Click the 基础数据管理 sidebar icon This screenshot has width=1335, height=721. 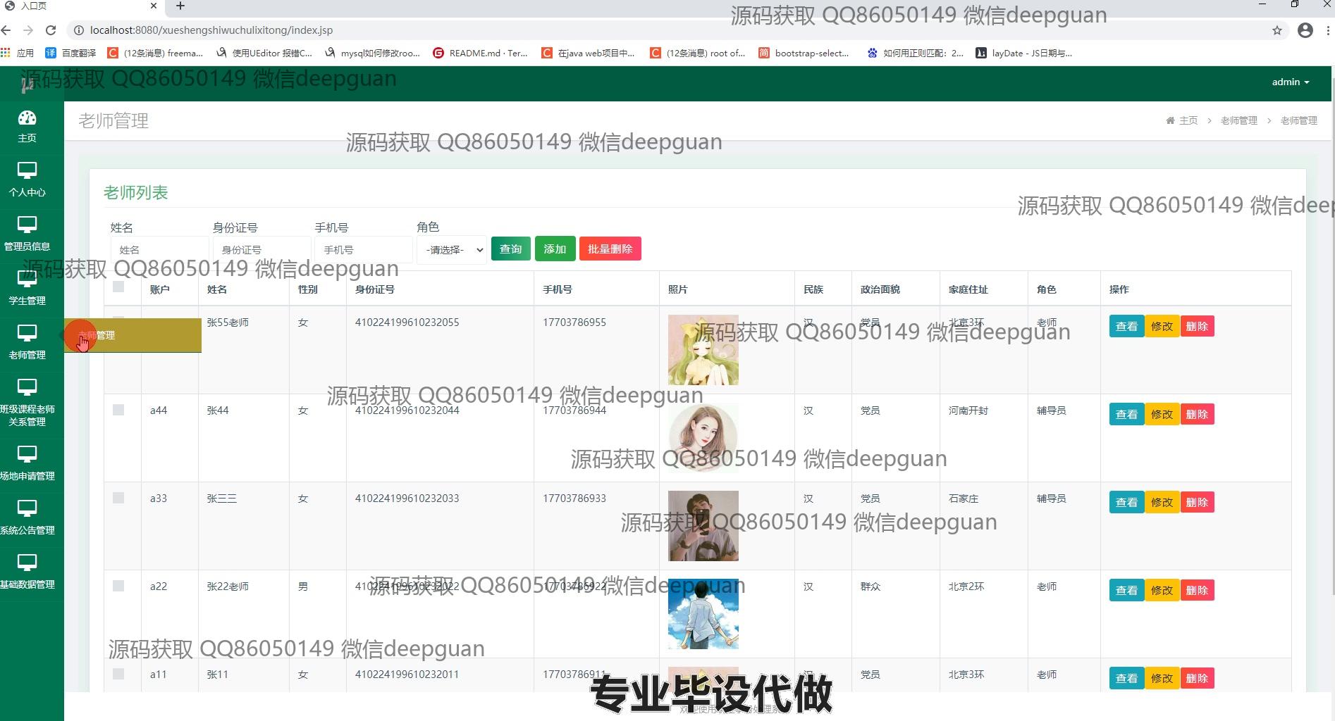pyautogui.click(x=27, y=563)
